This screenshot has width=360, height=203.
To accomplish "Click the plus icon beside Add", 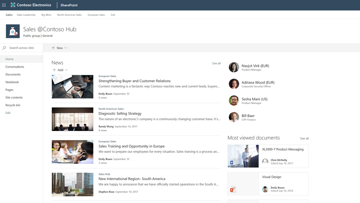I will click(x=54, y=70).
